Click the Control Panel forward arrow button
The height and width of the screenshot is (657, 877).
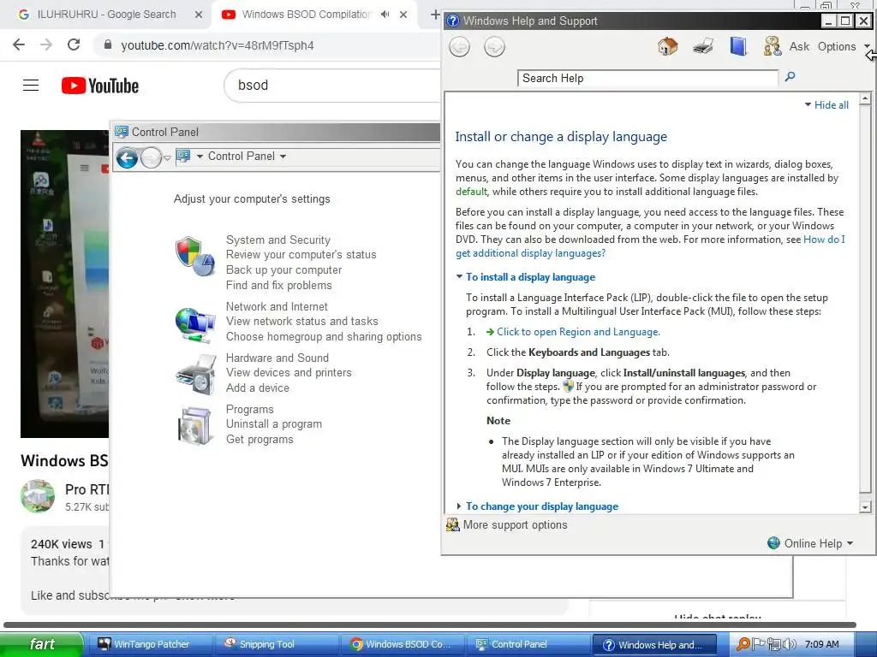click(151, 158)
